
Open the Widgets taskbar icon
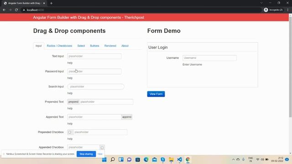coord(121,159)
